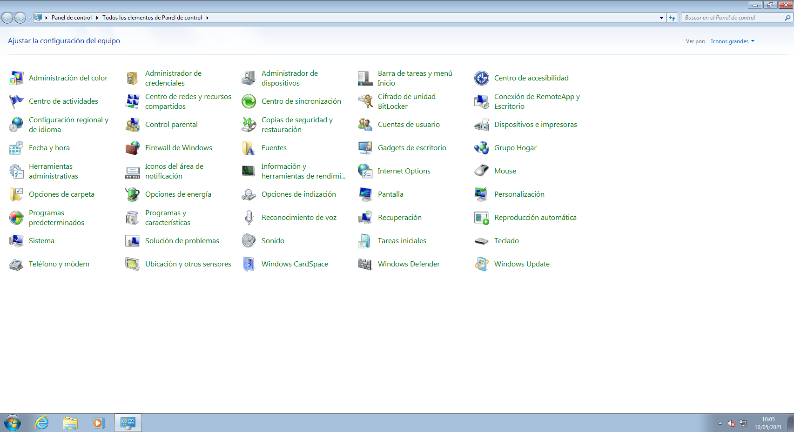Click the Opciones de energía battery icon
The width and height of the screenshot is (794, 432).
point(133,194)
